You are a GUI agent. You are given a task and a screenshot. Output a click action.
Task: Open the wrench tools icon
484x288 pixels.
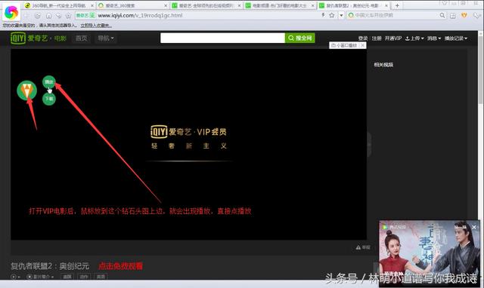click(476, 15)
